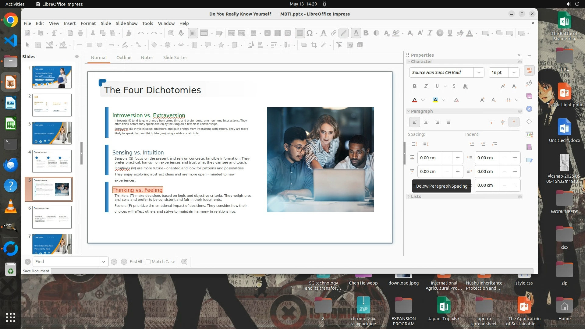Click the Insert Special Character omega icon
The width and height of the screenshot is (585, 329).
(310, 33)
